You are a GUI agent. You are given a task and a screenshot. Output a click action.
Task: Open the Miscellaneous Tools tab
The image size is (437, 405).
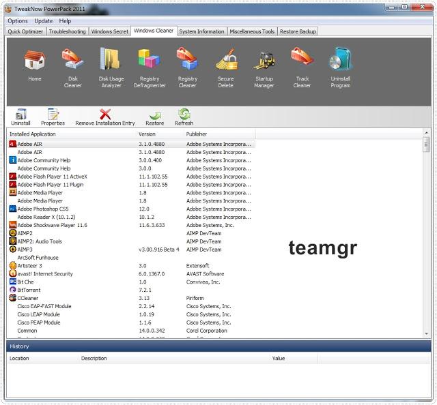tap(252, 31)
